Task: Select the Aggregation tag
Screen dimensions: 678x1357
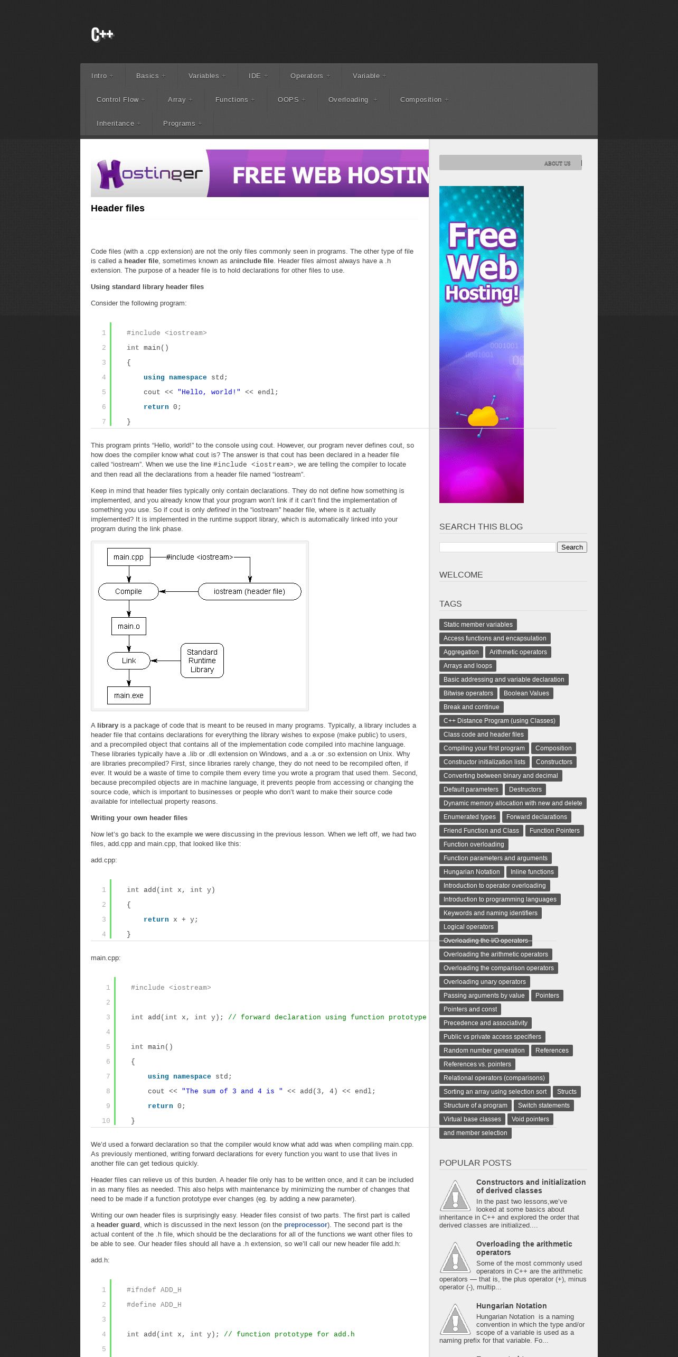Action: [x=461, y=652]
